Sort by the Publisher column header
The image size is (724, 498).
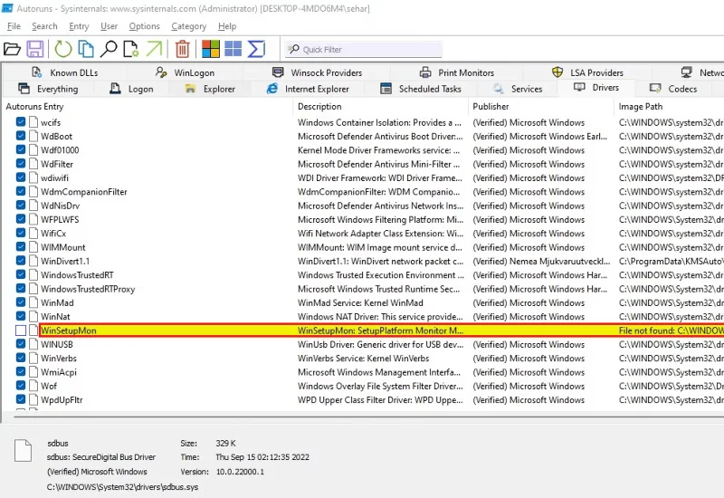pos(540,106)
